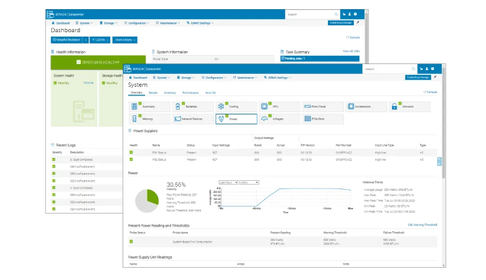Expand System menu in System window
486x280 pixels.
[161, 78]
